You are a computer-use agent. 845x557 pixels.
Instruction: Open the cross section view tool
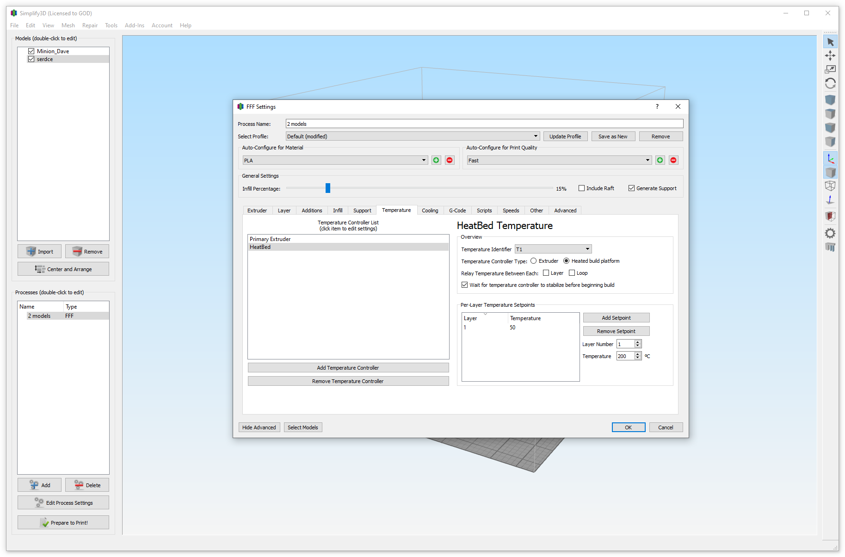(830, 216)
